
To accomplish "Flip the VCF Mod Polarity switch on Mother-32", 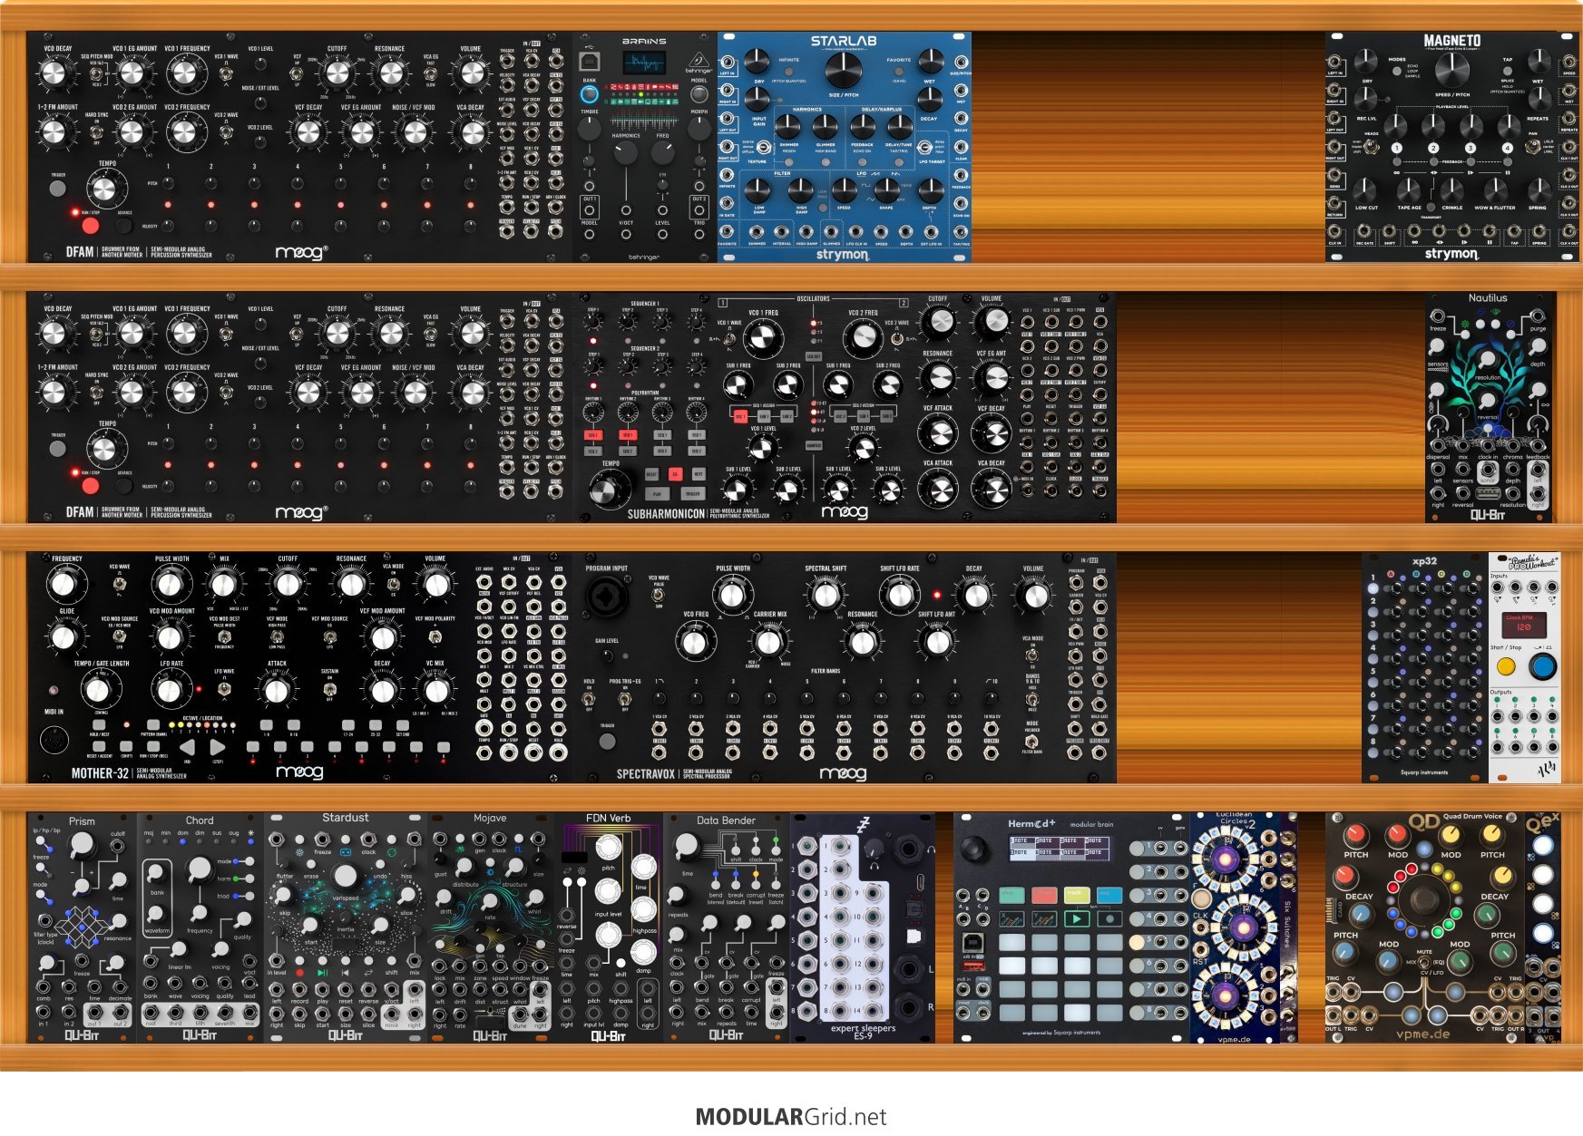I will (435, 637).
